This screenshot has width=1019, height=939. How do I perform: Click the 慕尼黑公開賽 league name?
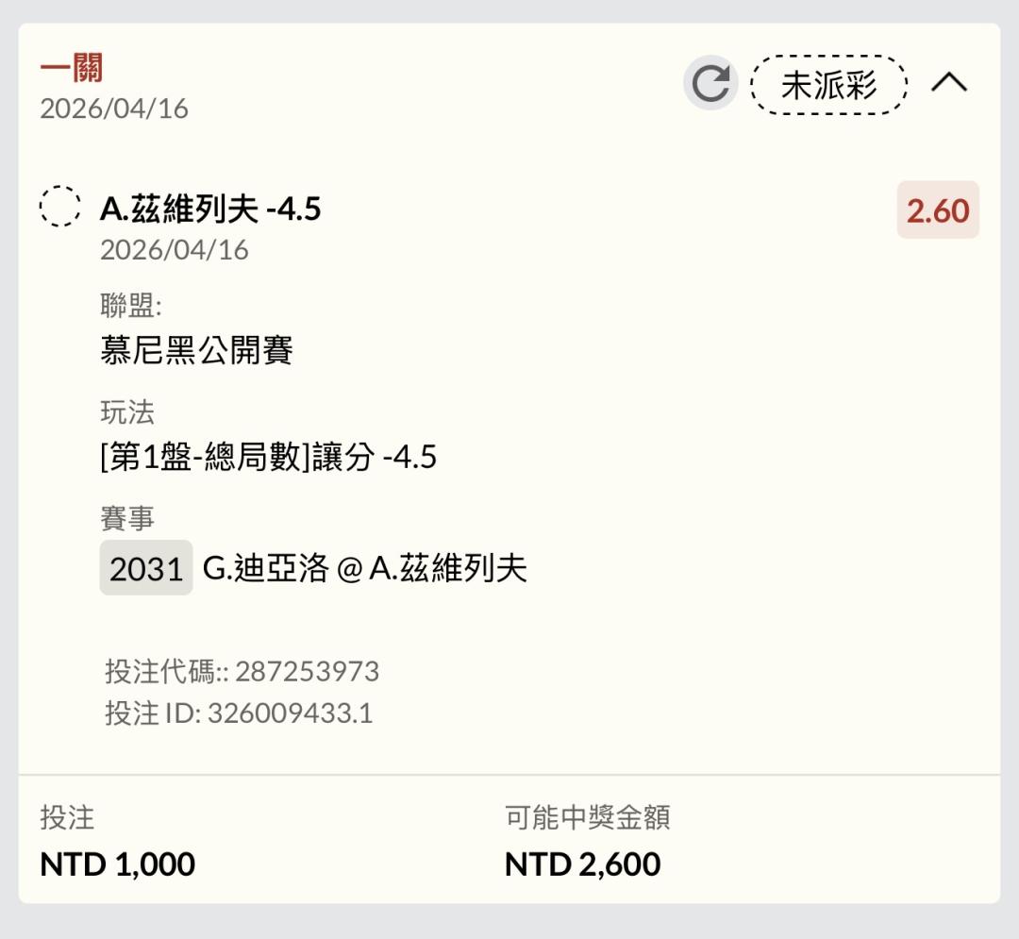coord(196,350)
